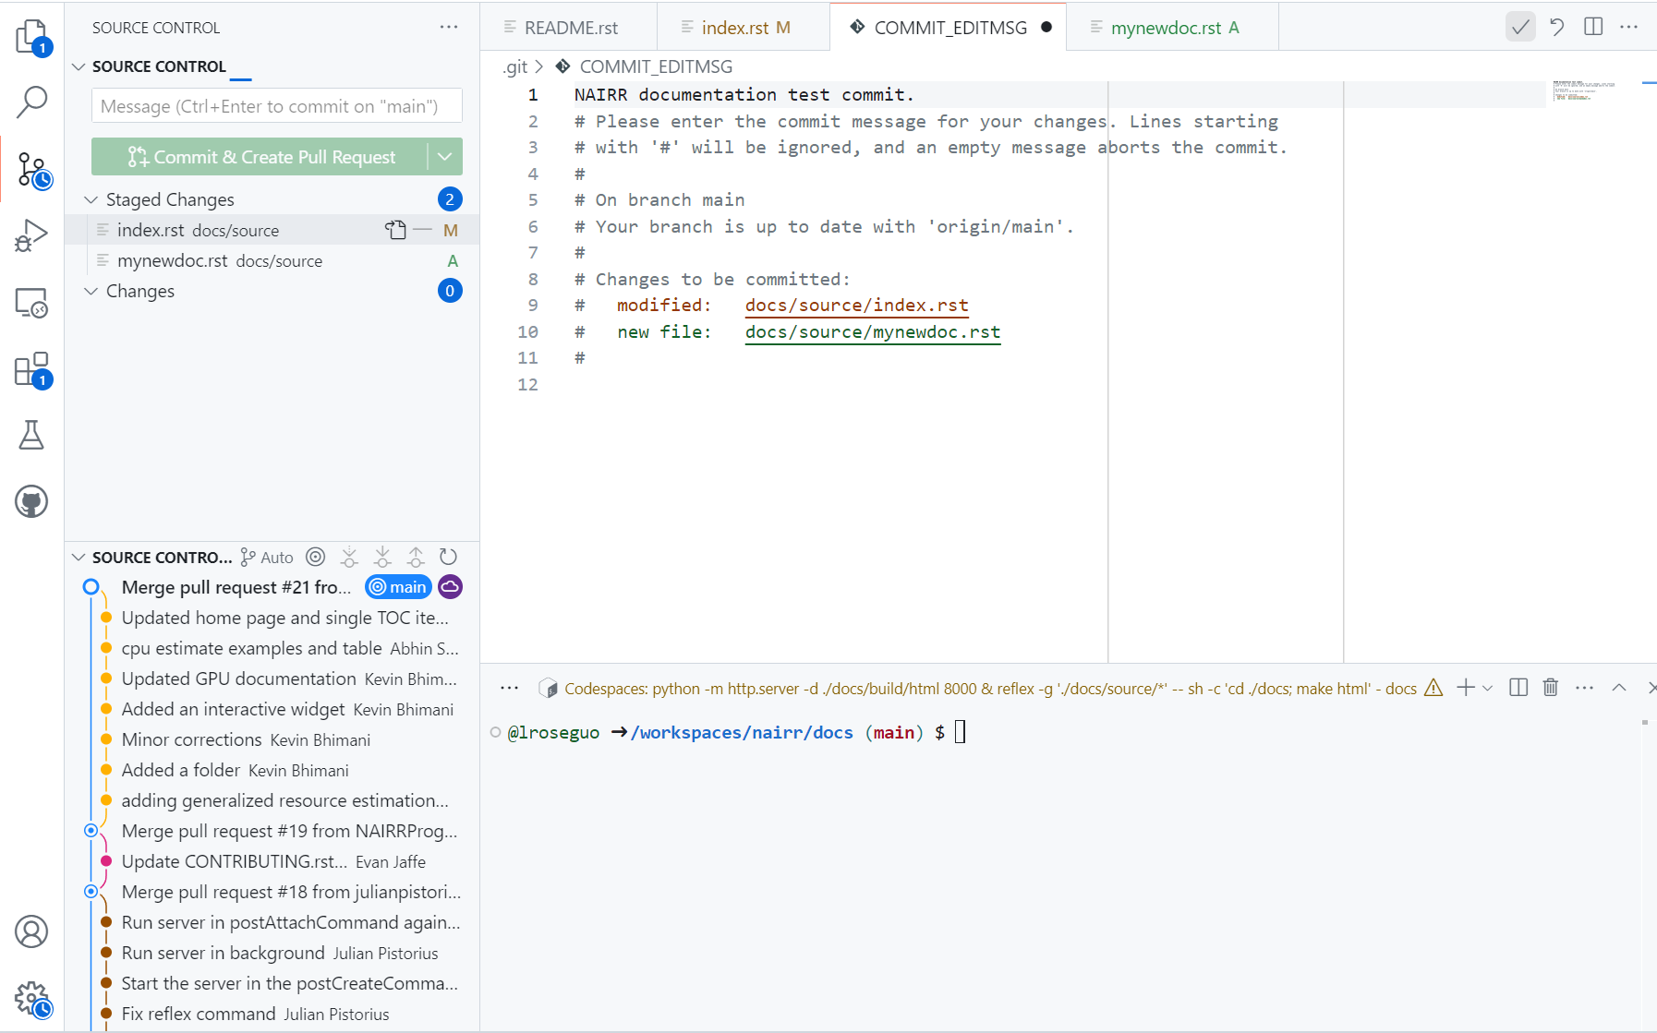This screenshot has width=1657, height=1033.
Task: Click the .git breadcrumb segment
Action: coord(514,66)
